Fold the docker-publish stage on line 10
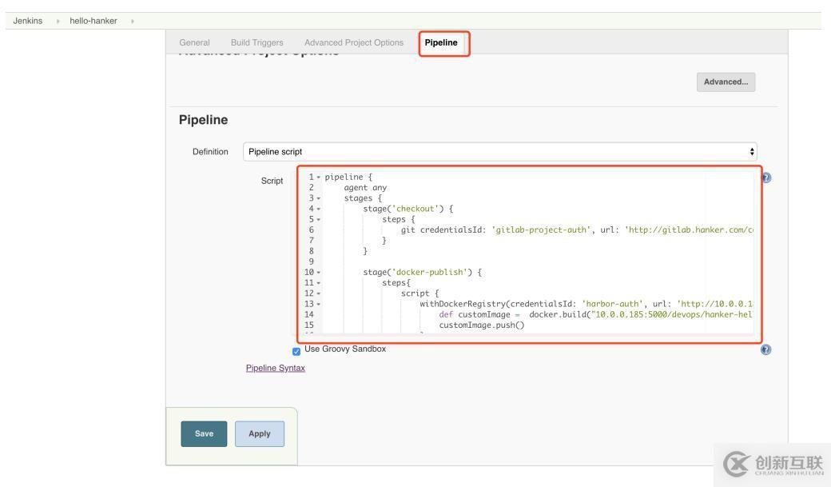831x487 pixels. [x=319, y=273]
